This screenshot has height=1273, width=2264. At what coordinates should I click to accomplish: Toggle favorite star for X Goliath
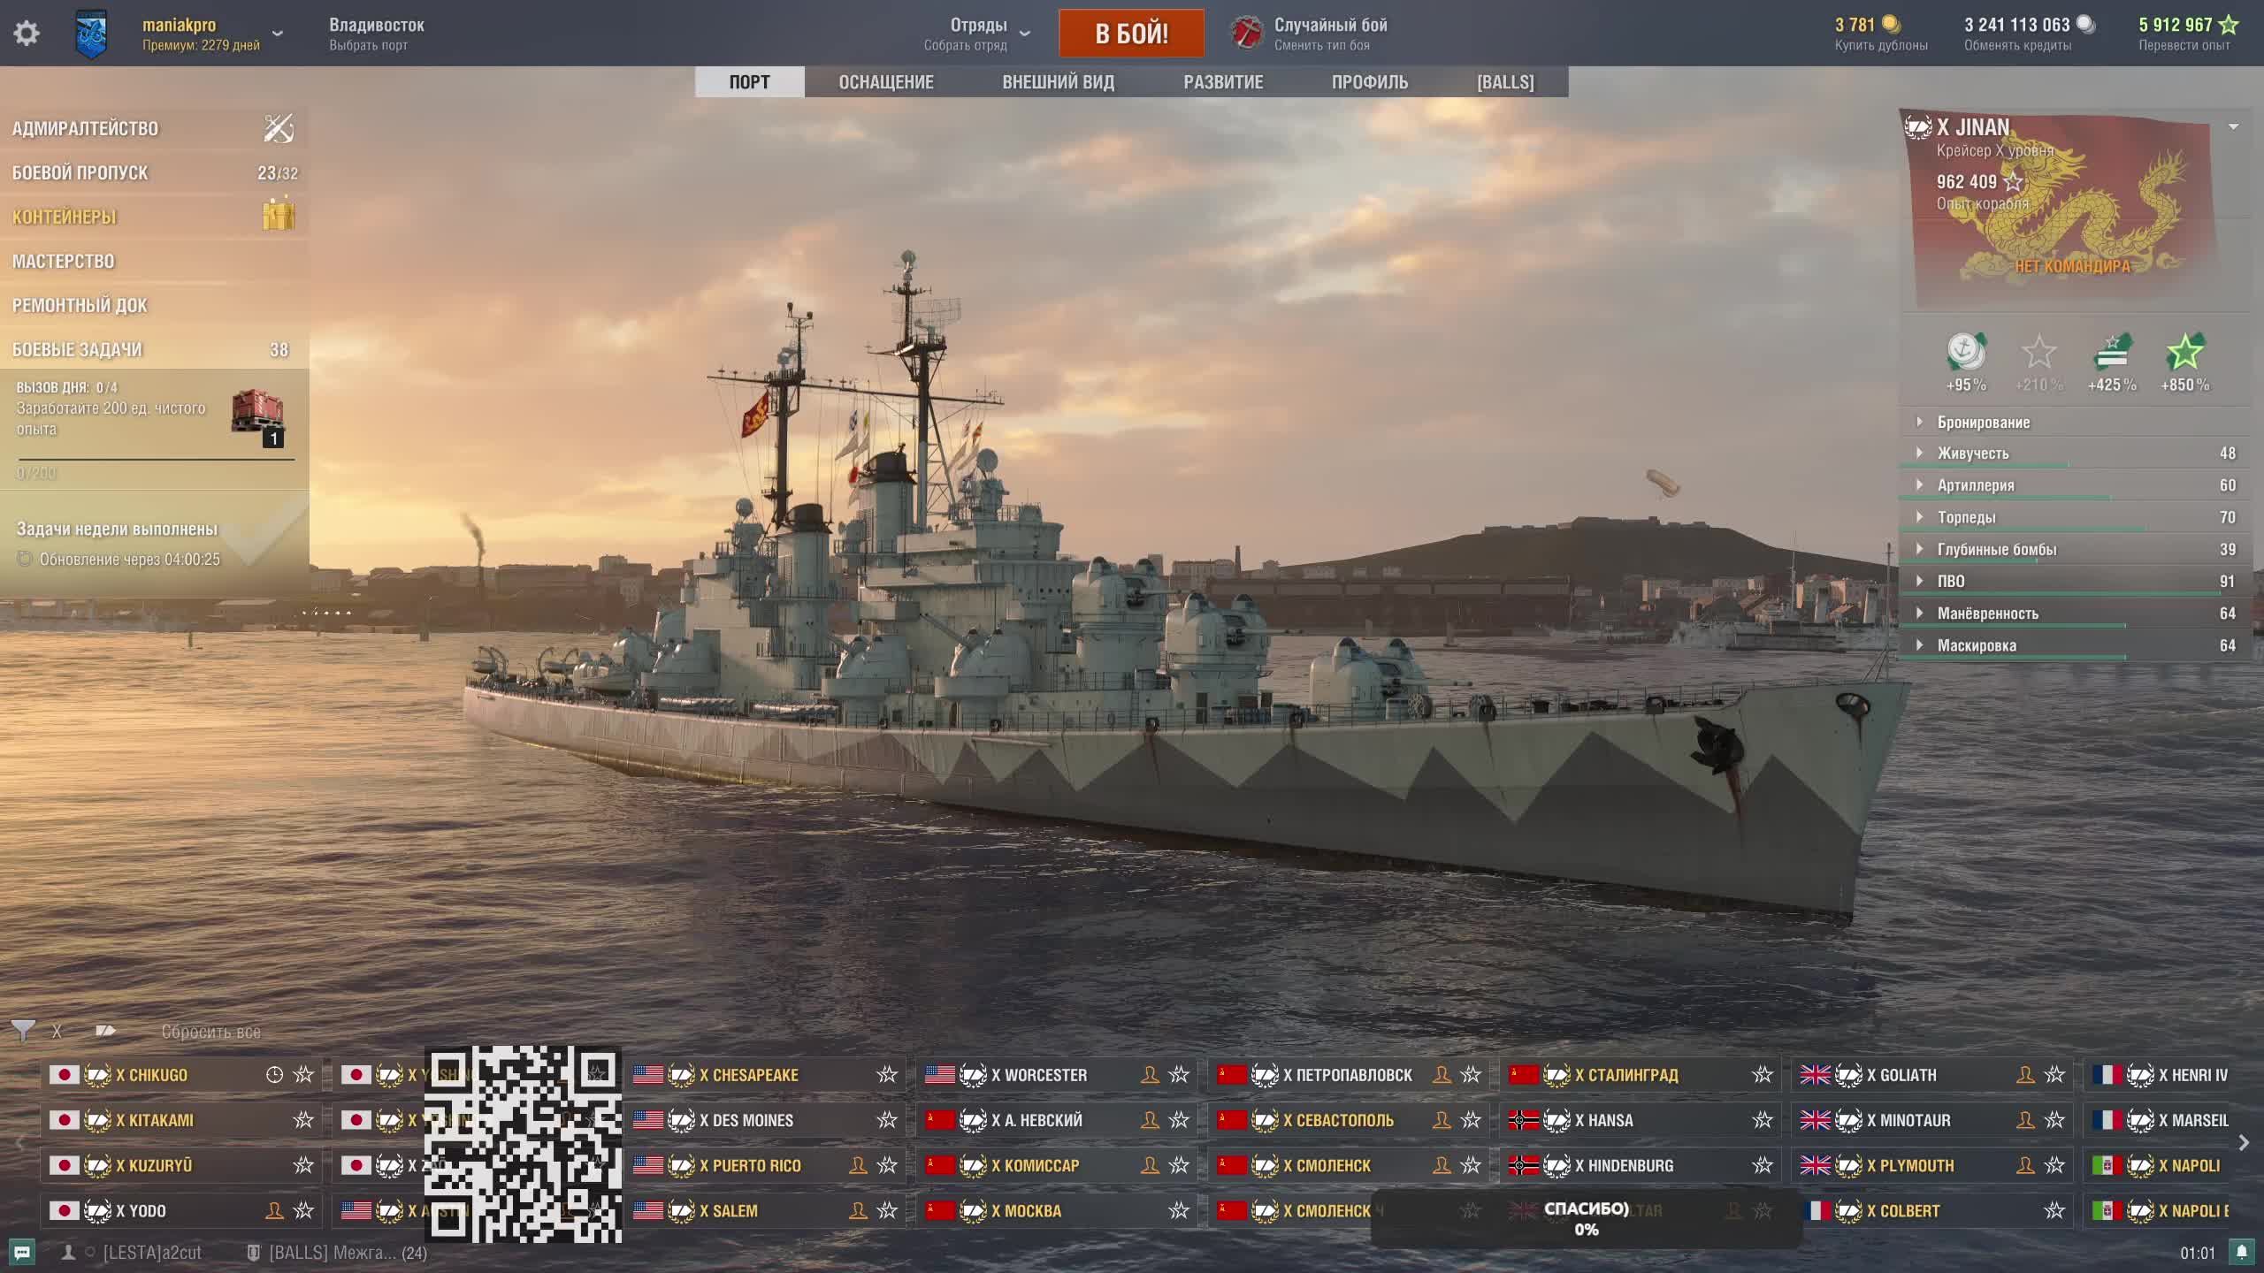point(2054,1075)
